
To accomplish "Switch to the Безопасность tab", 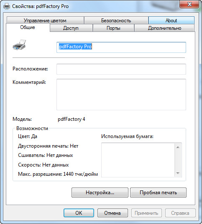I will coord(116,21).
